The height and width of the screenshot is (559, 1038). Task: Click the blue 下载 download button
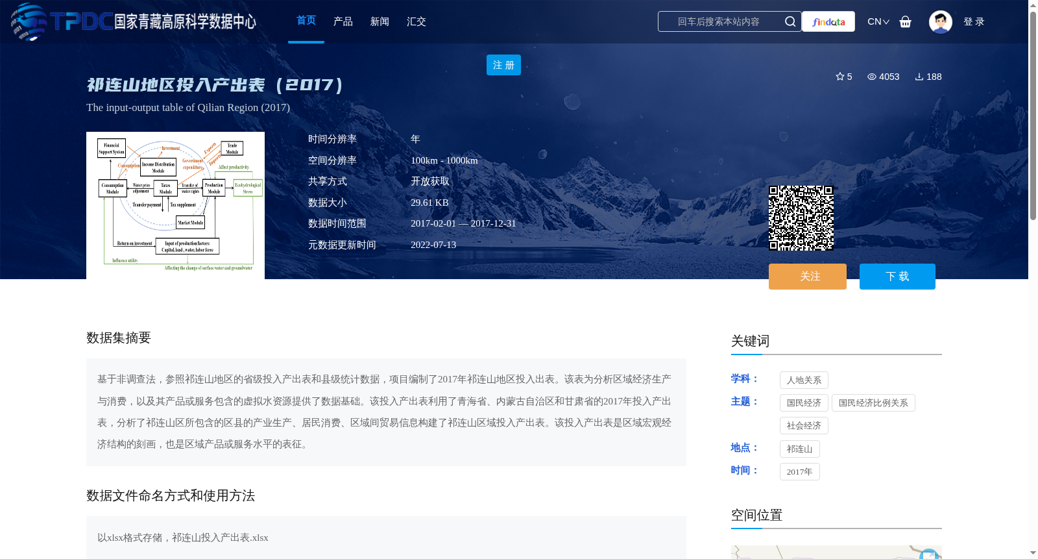click(x=897, y=277)
